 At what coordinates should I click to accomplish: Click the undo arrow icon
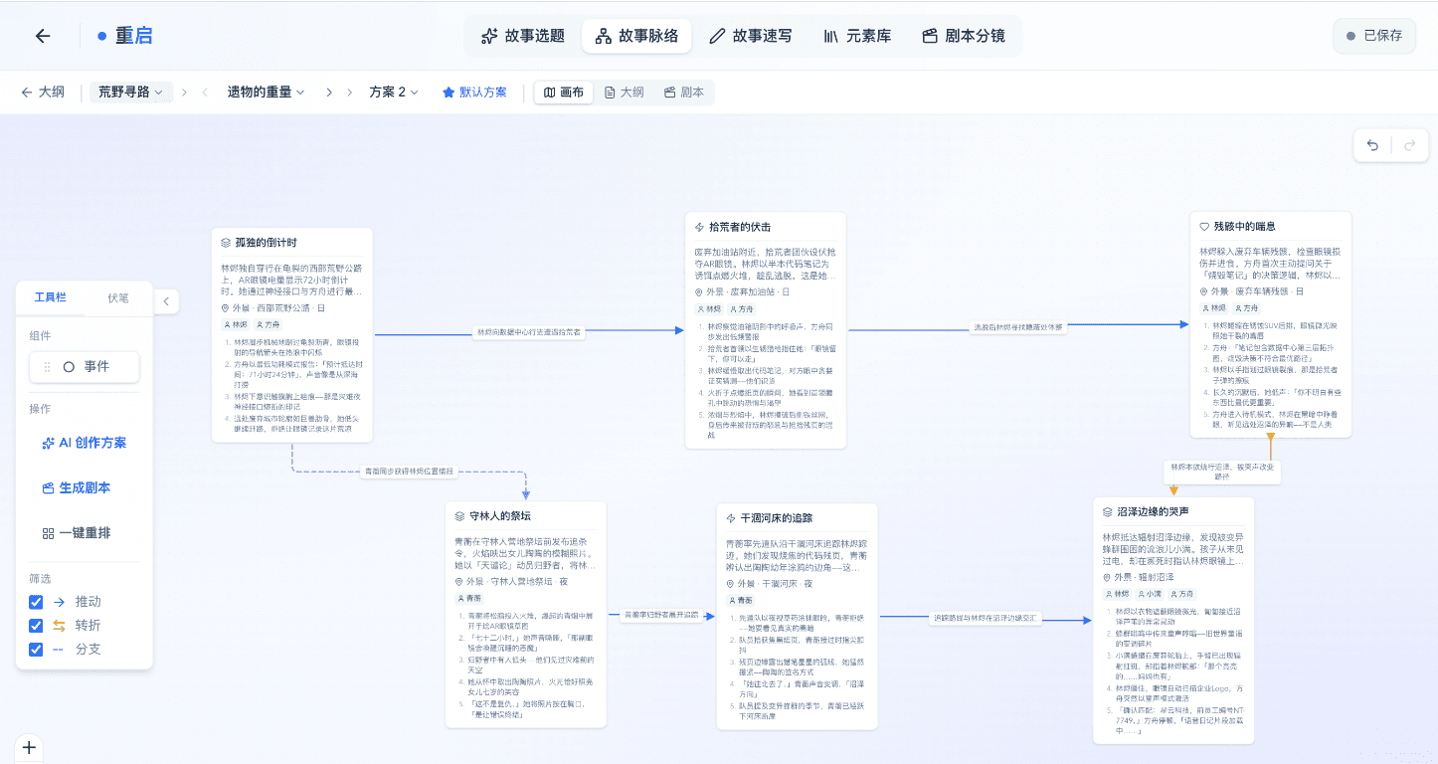1372,145
